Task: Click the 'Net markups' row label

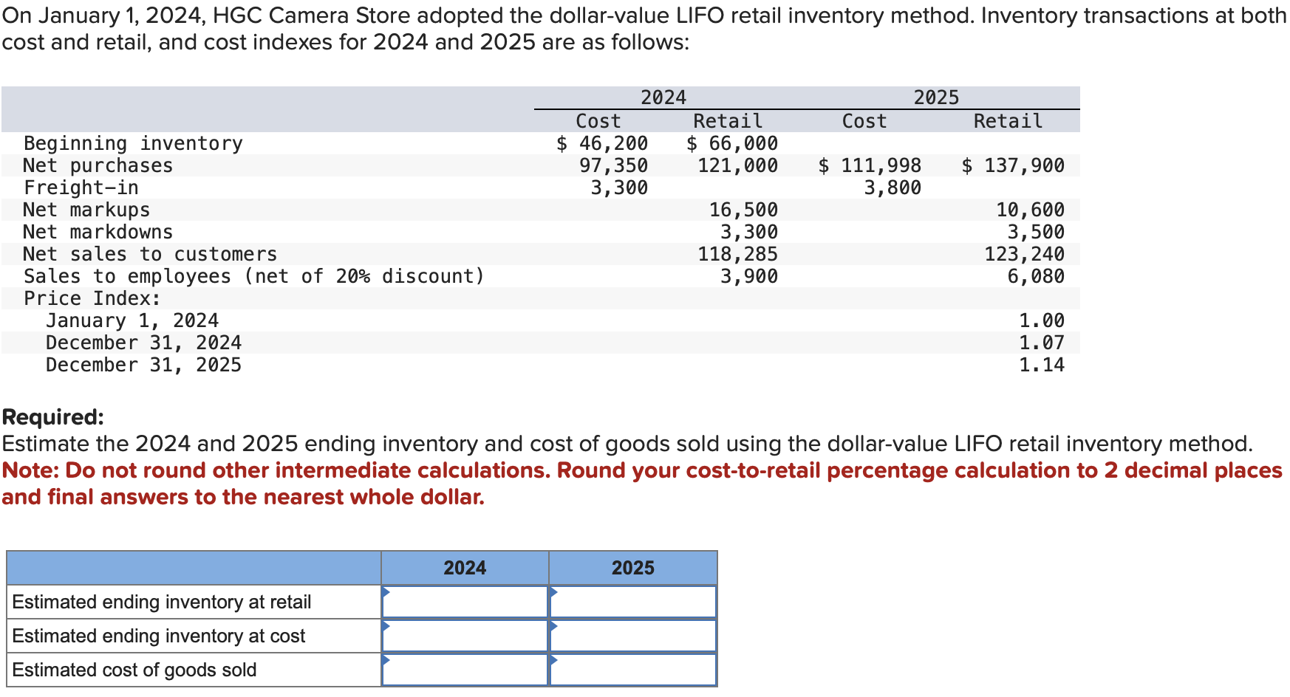Action: pyautogui.click(x=86, y=210)
